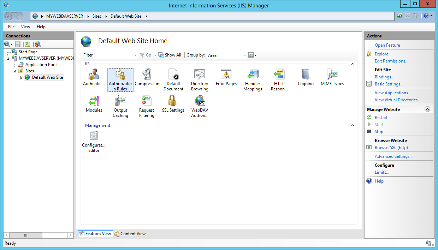Click Edit Permissions action link
Screen dimensions: 438x250
(391, 61)
